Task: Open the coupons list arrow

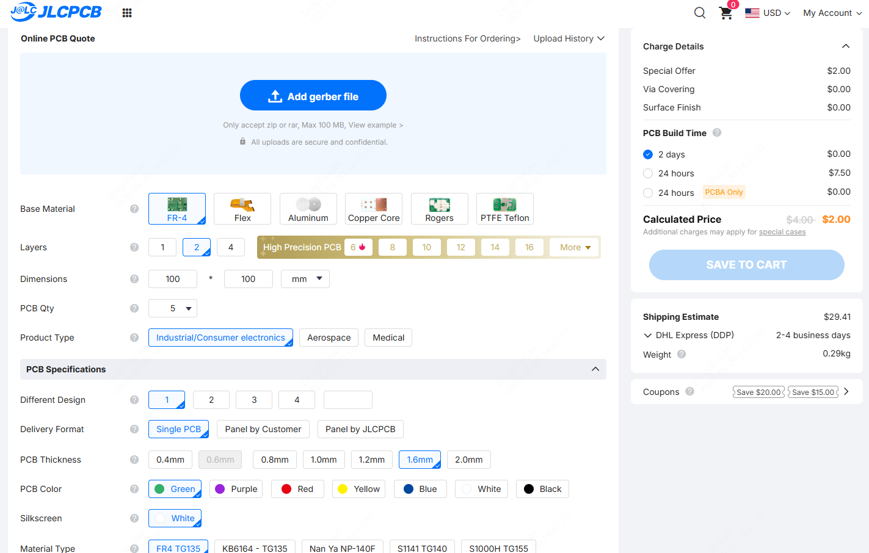Action: 846,391
